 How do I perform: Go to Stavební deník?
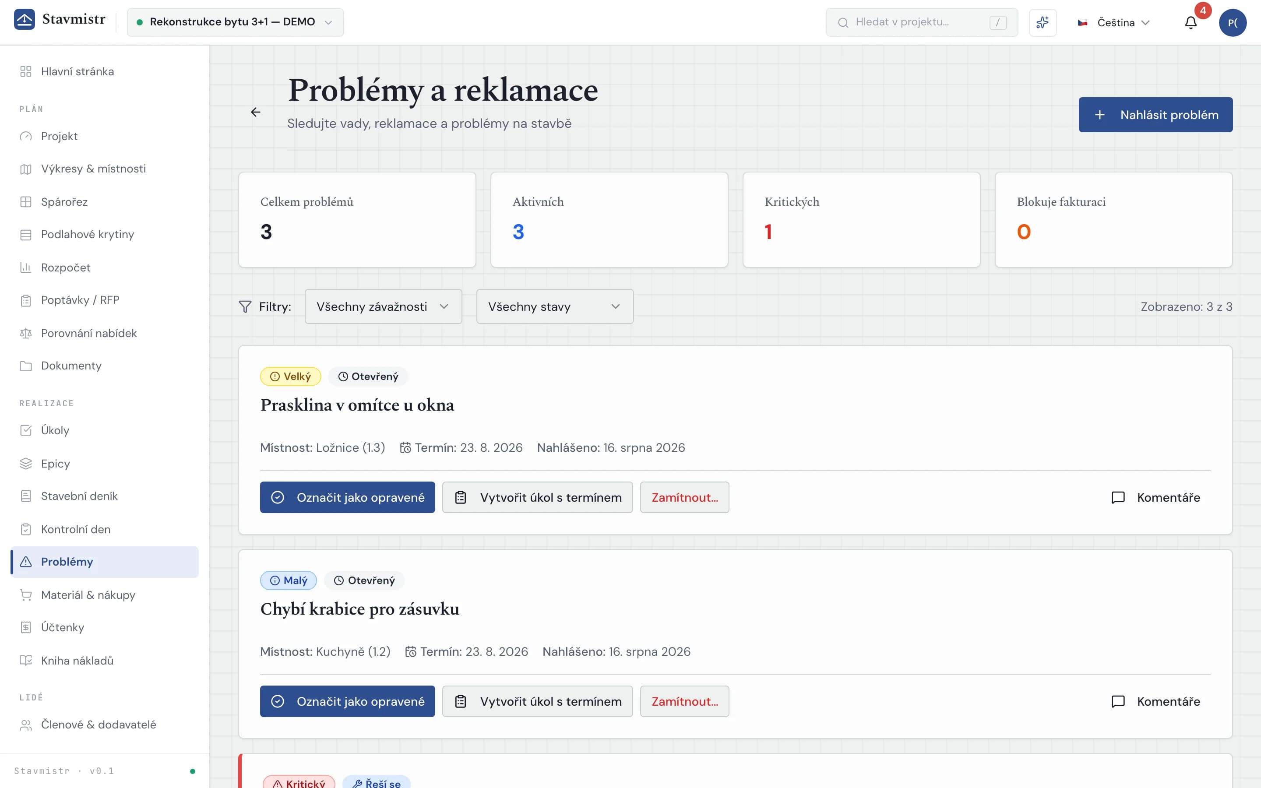tap(104, 496)
